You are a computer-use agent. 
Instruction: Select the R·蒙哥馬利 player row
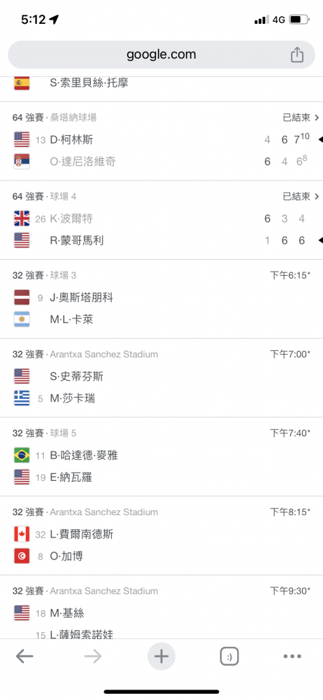coord(161,241)
